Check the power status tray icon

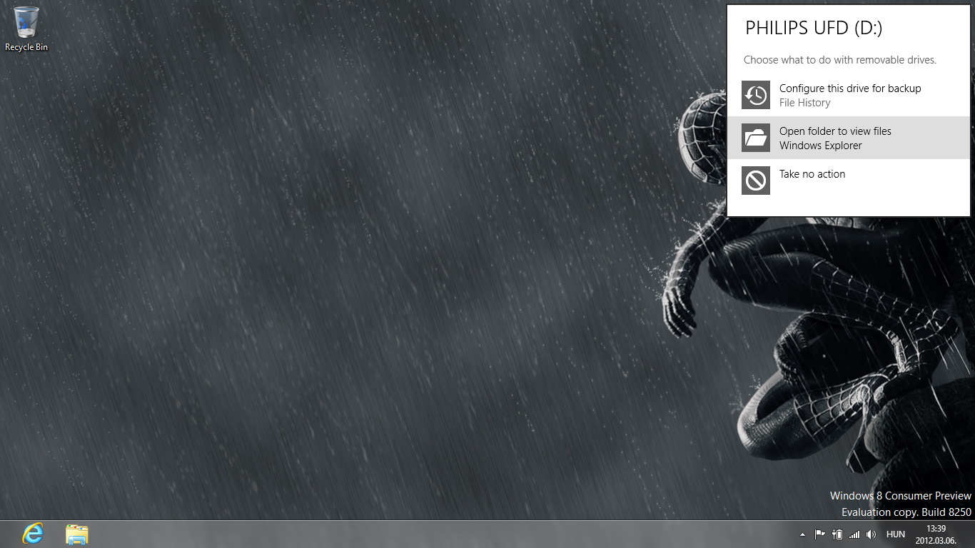837,534
